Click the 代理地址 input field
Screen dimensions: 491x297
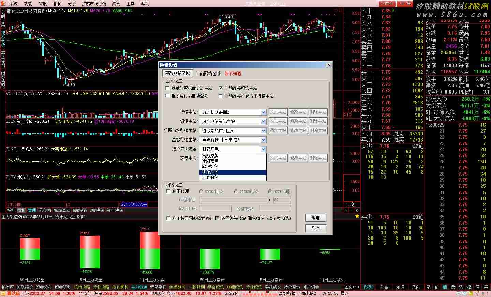click(234, 200)
